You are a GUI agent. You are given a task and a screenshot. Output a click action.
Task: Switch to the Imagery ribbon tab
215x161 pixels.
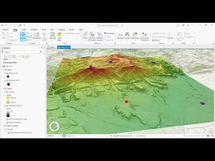coord(61,30)
